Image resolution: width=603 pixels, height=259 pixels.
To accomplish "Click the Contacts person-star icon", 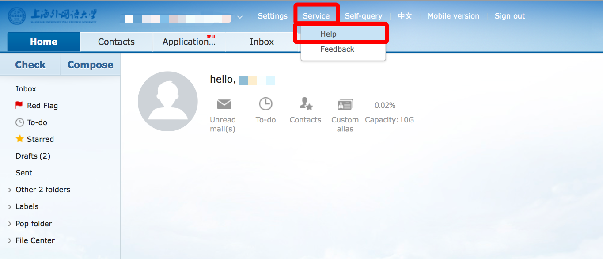I will [306, 104].
